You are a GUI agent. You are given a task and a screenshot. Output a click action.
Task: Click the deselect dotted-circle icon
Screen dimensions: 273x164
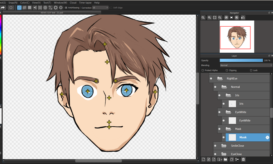tap(11, 8)
